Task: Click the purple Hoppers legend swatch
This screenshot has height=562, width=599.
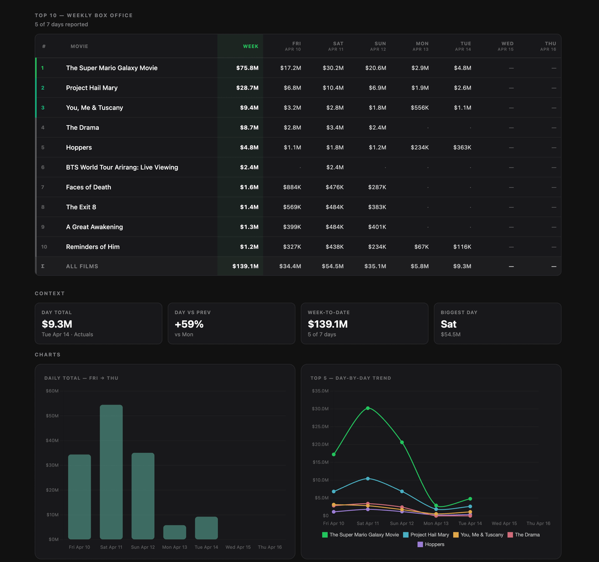Action: tap(420, 544)
